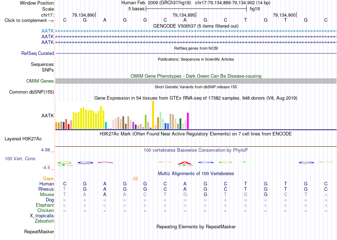Screen dimensions: 337x240
Task: Click the GTEx Gene Expression track title
Action: click(x=196, y=98)
